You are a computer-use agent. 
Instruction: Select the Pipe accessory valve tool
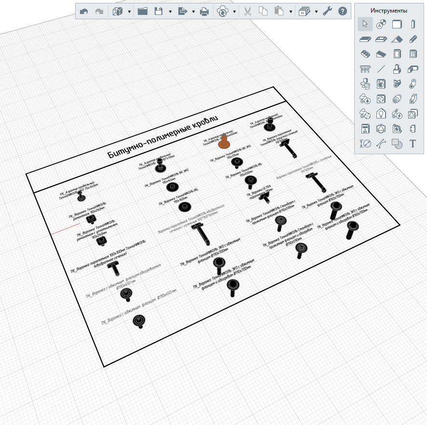(x=397, y=84)
